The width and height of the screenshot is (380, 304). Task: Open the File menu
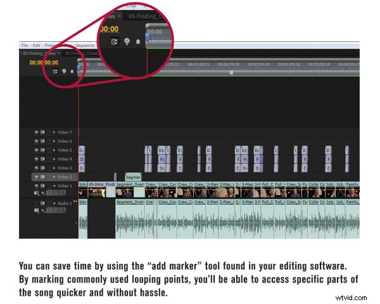(x=25, y=46)
